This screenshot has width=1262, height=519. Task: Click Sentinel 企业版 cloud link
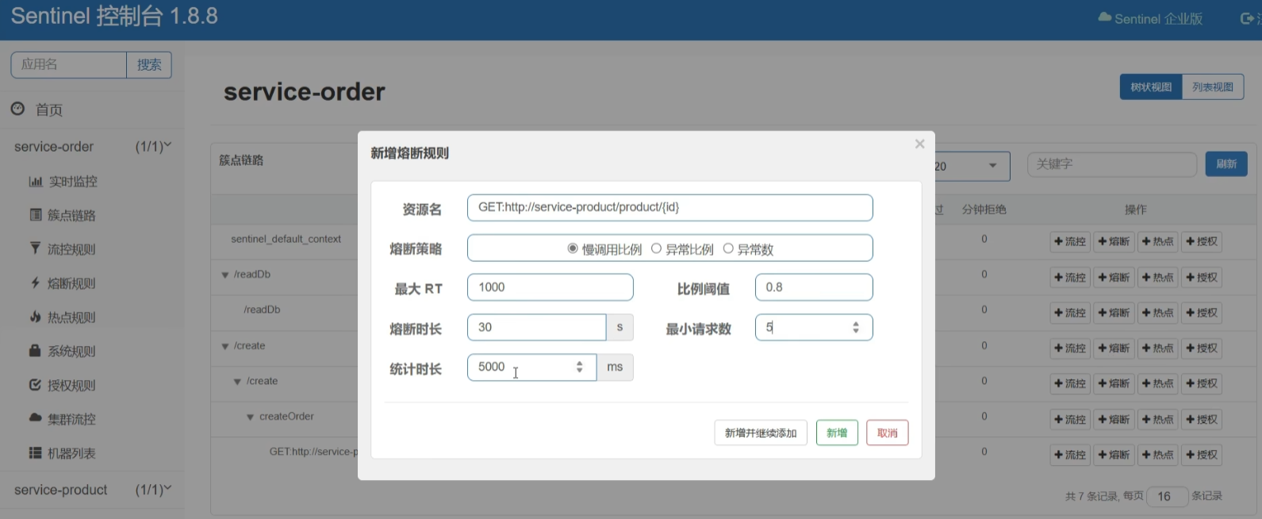(1150, 18)
